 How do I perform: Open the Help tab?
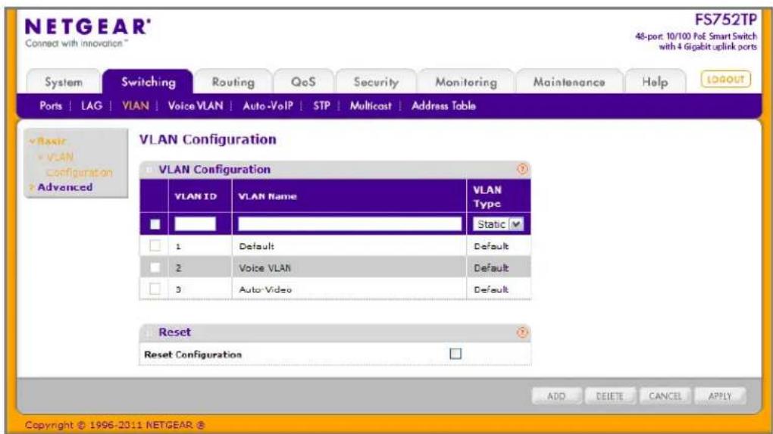tap(655, 82)
